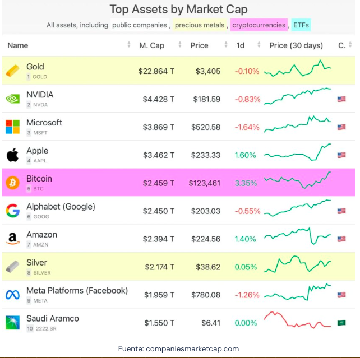Click the Microsoft logo icon
Viewport: 360px width, 358px height.
(x=12, y=127)
